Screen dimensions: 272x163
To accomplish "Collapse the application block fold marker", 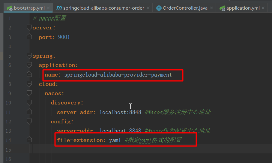I will click(x=29, y=65).
